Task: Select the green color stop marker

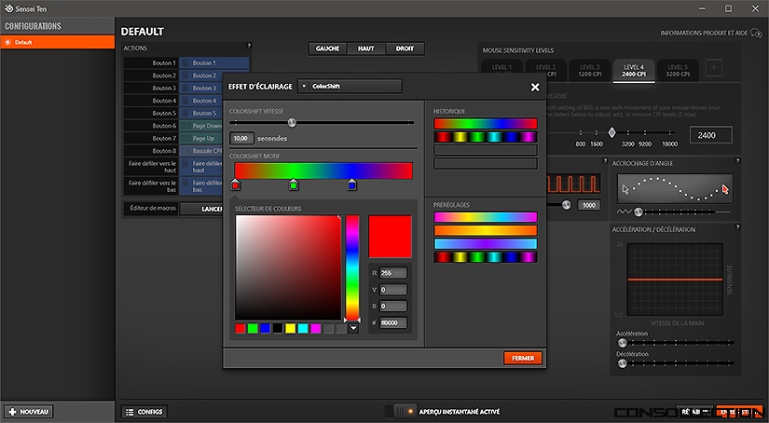Action: [294, 184]
